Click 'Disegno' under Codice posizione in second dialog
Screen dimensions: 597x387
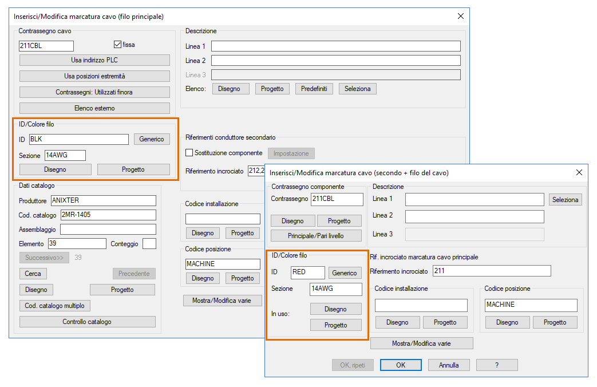pos(507,322)
